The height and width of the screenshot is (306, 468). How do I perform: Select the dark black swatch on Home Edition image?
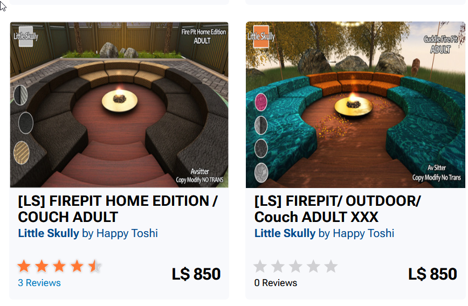coord(26,123)
